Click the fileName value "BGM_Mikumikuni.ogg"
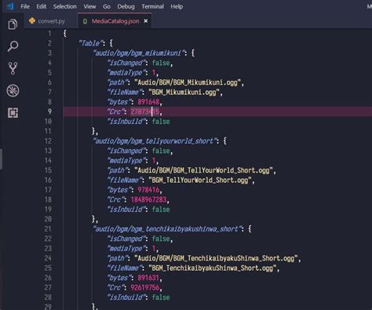Viewport: 372px width, 310px height. (x=184, y=93)
